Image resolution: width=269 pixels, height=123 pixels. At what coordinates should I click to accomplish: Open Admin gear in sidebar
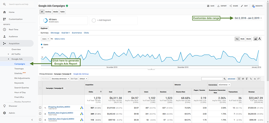5,113
